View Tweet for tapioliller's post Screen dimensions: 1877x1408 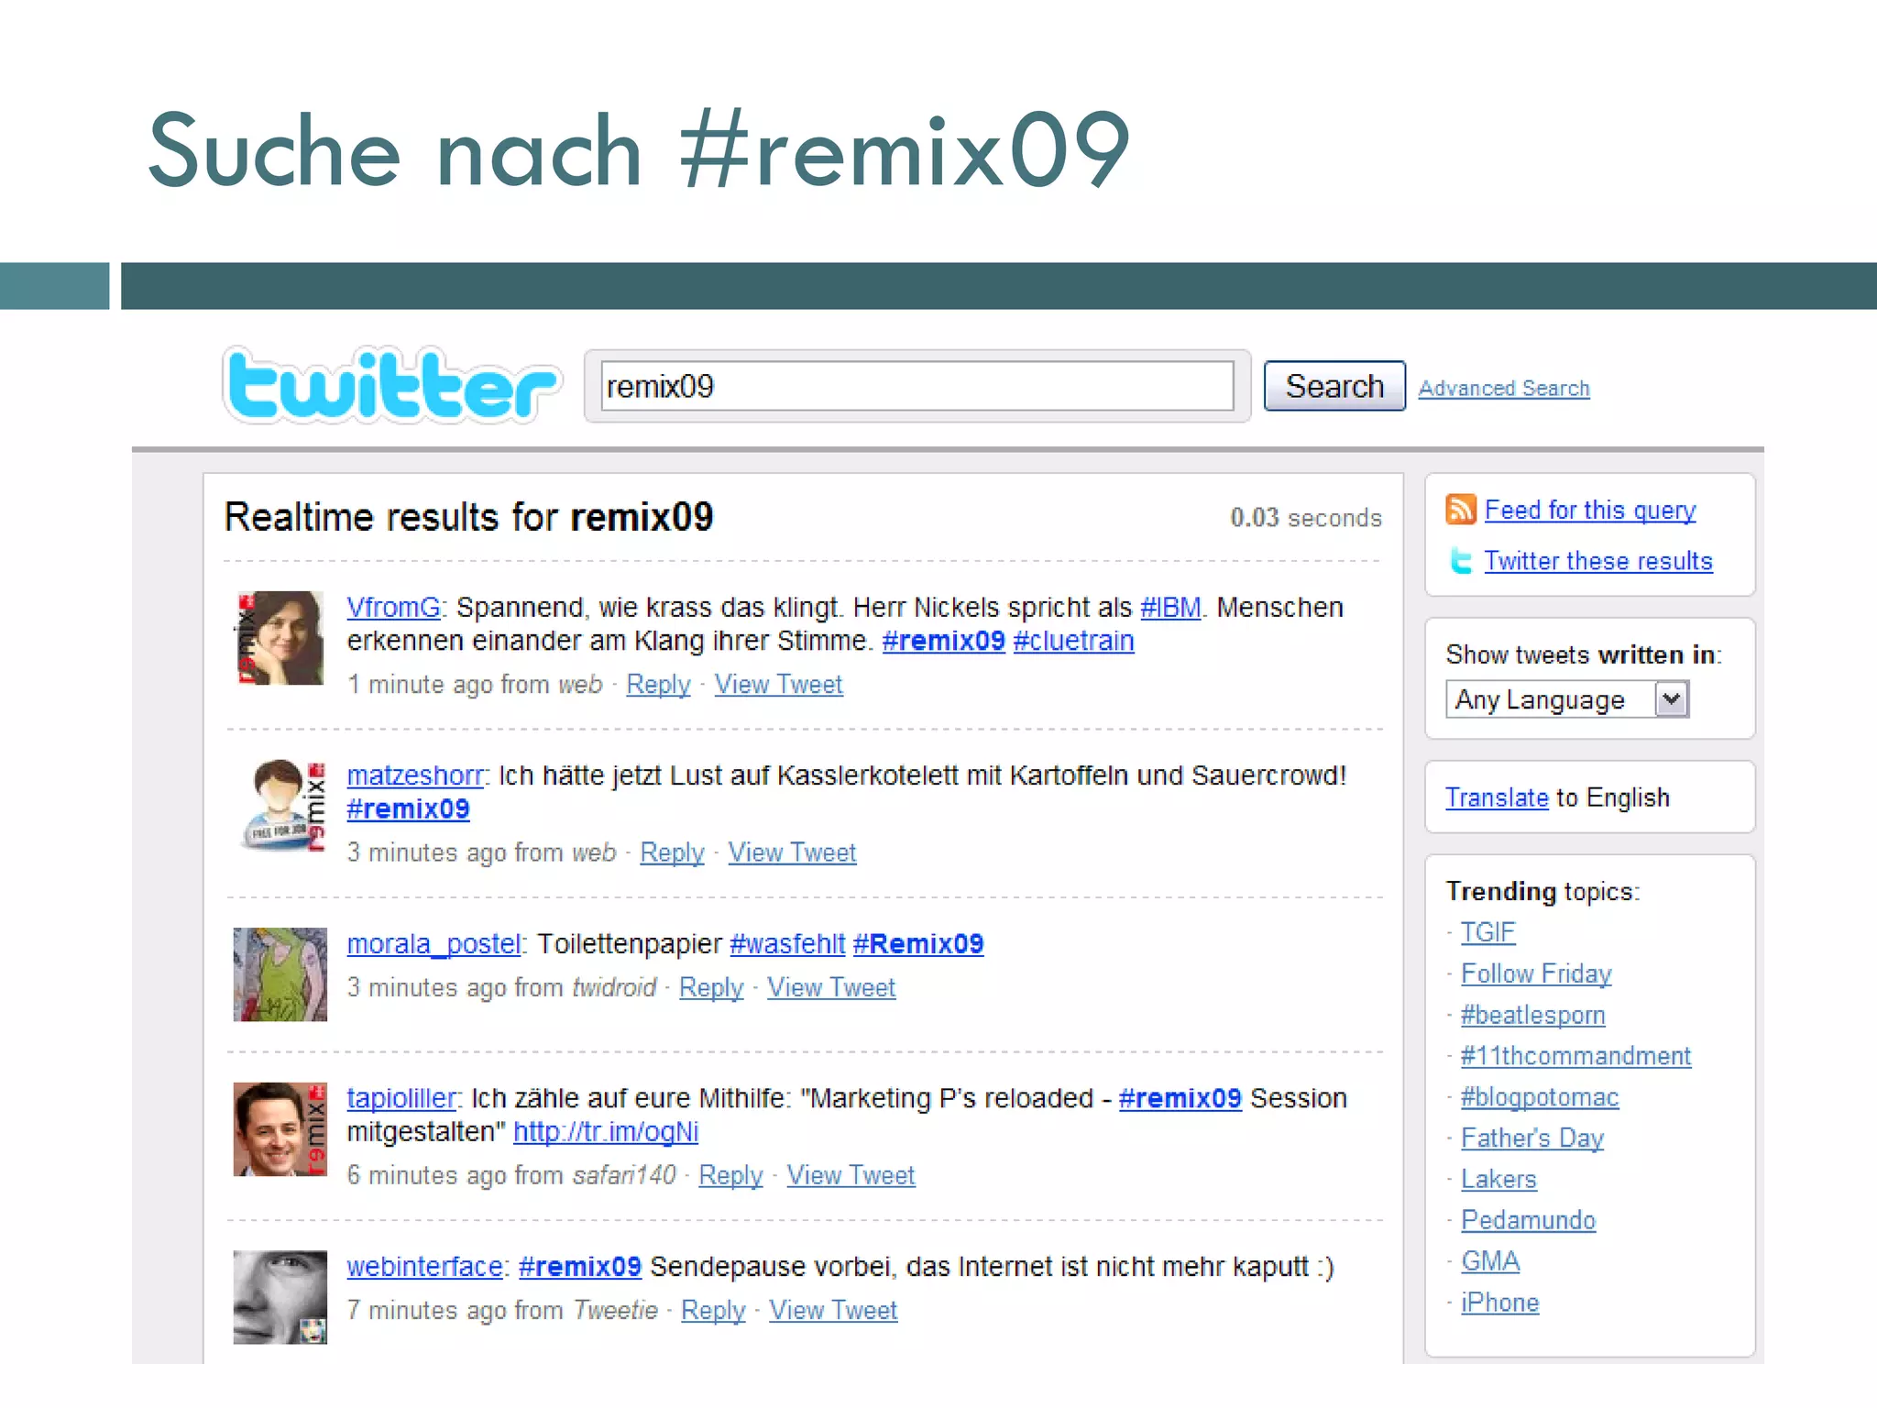click(851, 1175)
